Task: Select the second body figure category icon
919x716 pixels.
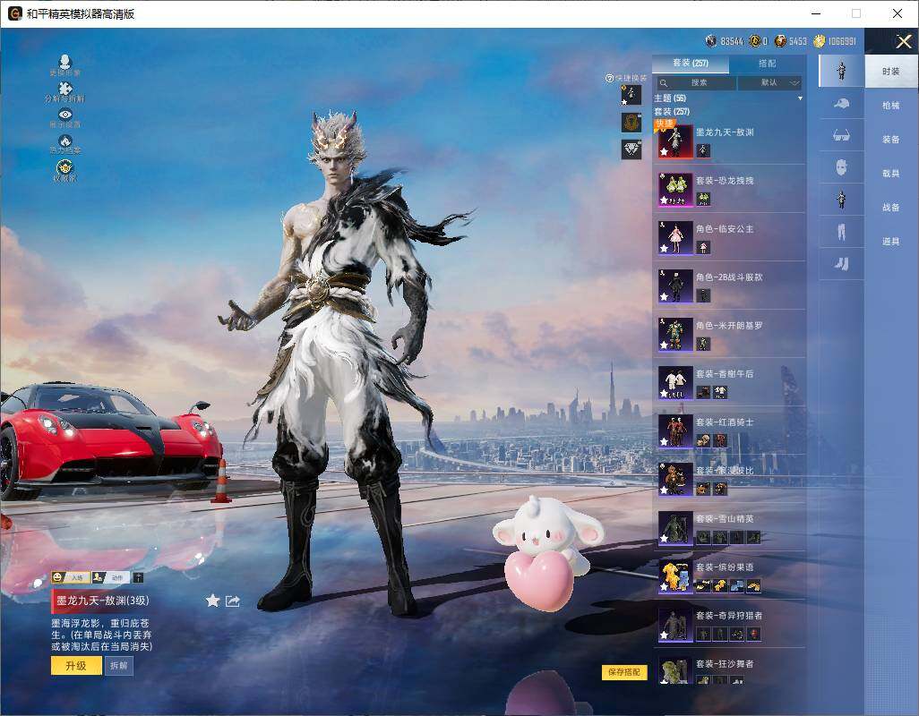Action: (842, 200)
